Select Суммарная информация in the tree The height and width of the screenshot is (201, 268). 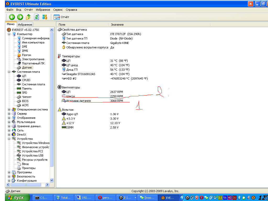(x=36, y=38)
